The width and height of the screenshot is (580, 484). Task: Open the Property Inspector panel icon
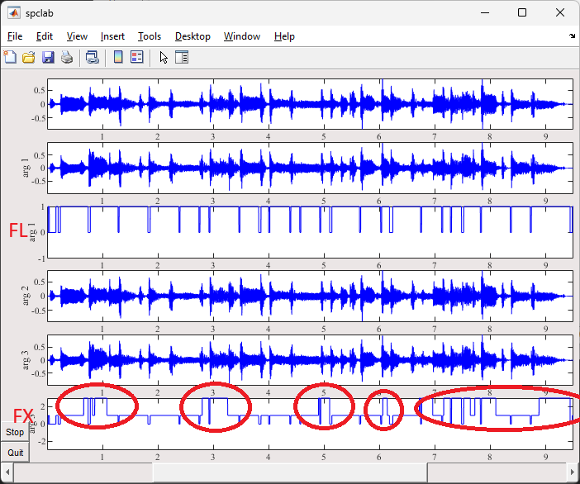click(182, 57)
